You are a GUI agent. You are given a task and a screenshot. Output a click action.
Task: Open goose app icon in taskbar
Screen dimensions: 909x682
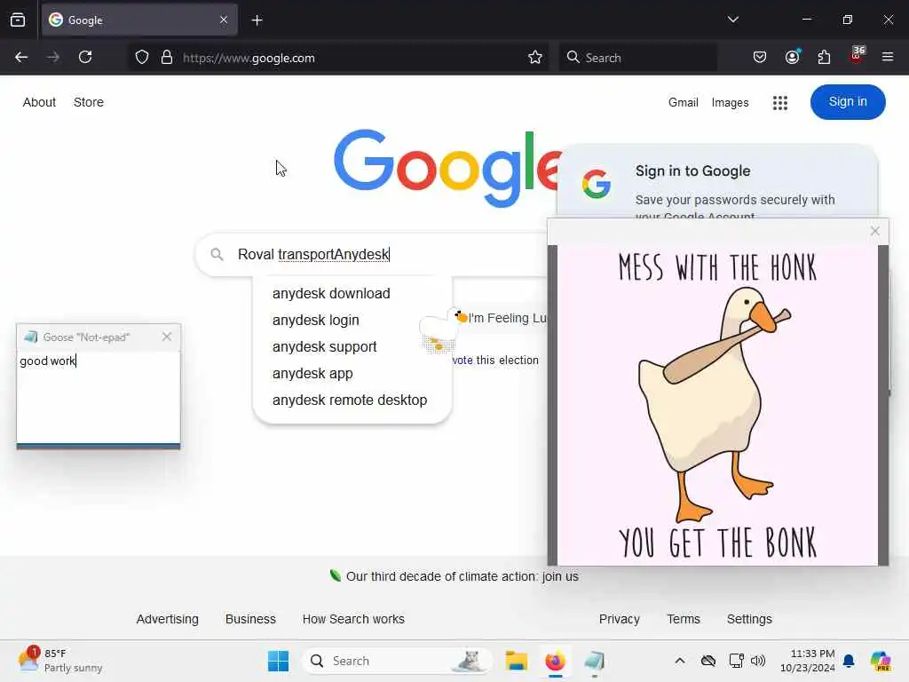(594, 661)
